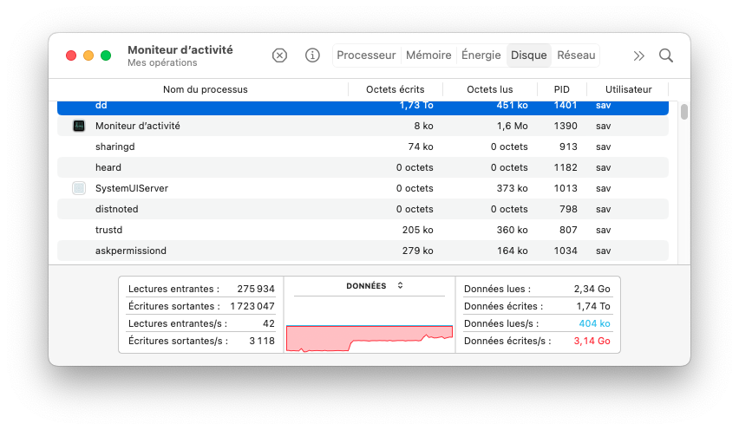
Task: Open the DONNÉES graph type dropdown
Action: click(x=375, y=285)
